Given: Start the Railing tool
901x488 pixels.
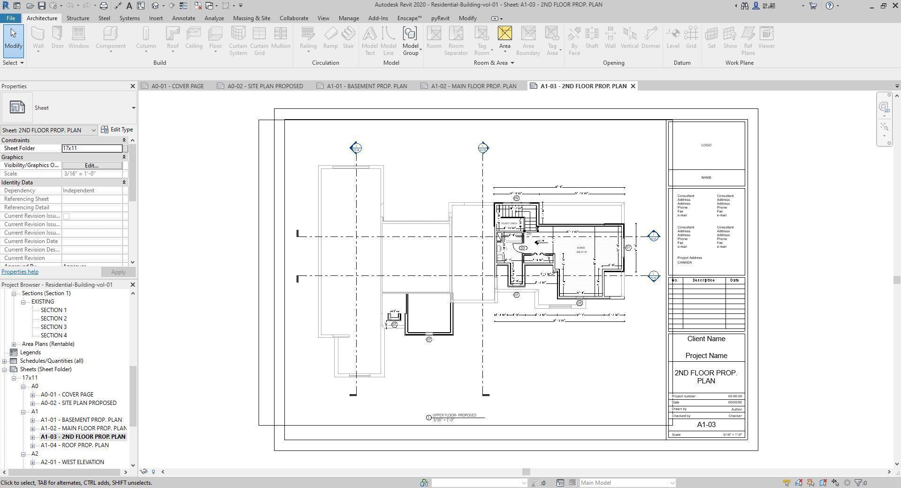Looking at the screenshot, I should click(x=308, y=38).
